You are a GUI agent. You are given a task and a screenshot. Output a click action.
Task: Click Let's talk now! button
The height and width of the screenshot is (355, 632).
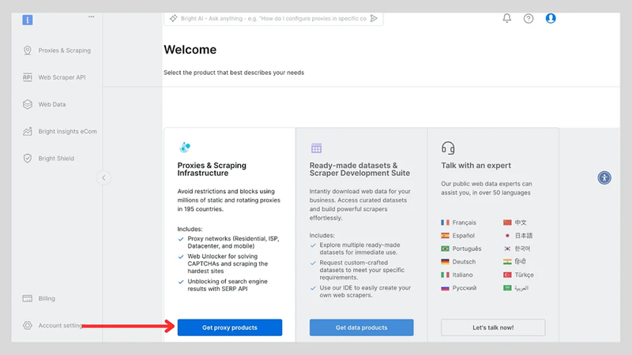click(493, 327)
